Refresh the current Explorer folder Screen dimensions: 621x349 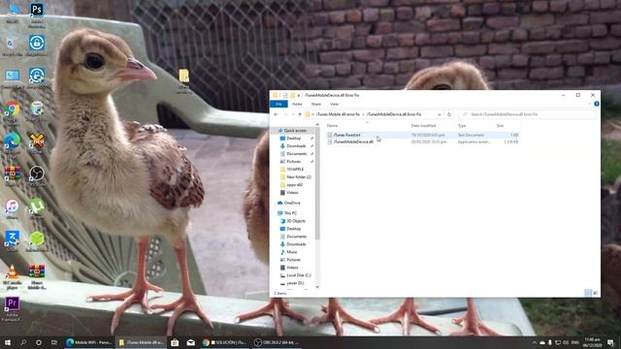[x=449, y=114]
